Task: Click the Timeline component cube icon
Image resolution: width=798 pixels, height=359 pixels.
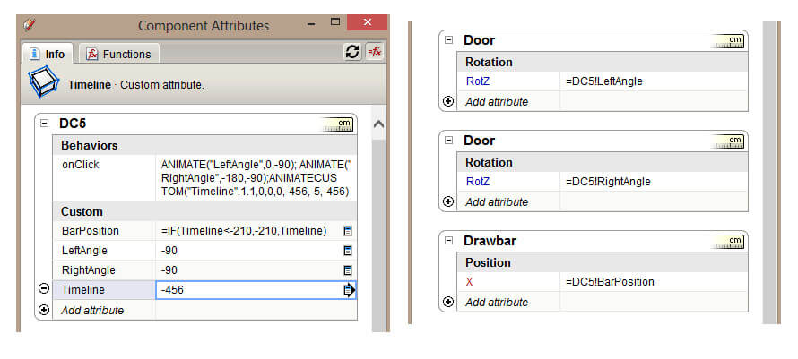Action: pyautogui.click(x=43, y=83)
